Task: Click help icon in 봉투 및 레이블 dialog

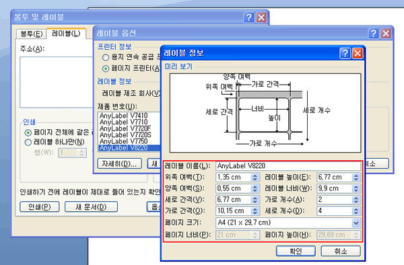Action: (x=248, y=17)
